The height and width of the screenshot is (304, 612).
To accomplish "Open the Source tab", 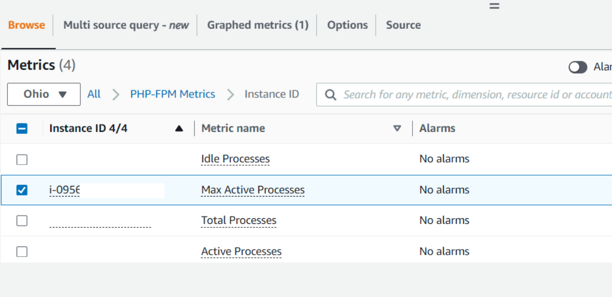I will (x=403, y=25).
